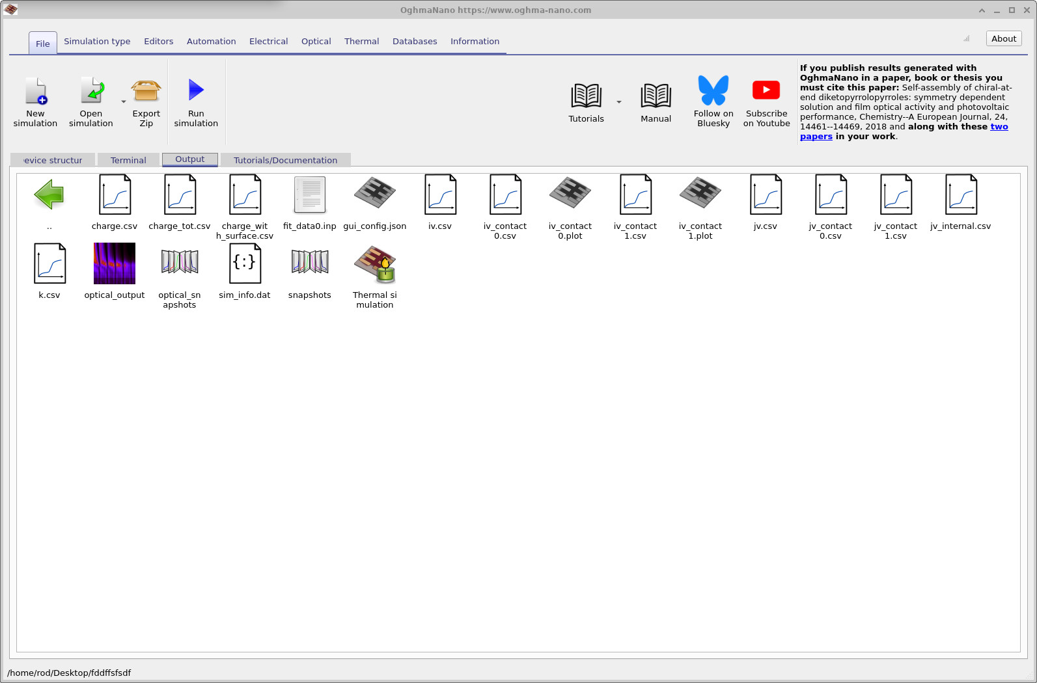Go up a folder with green back arrow
The height and width of the screenshot is (683, 1037).
(49, 194)
